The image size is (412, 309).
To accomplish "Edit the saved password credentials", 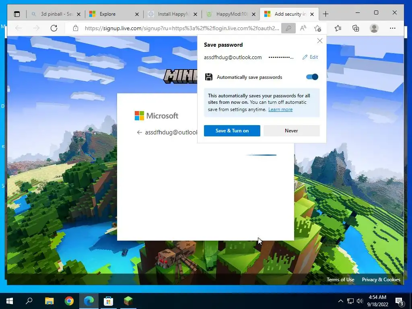I will (310, 57).
